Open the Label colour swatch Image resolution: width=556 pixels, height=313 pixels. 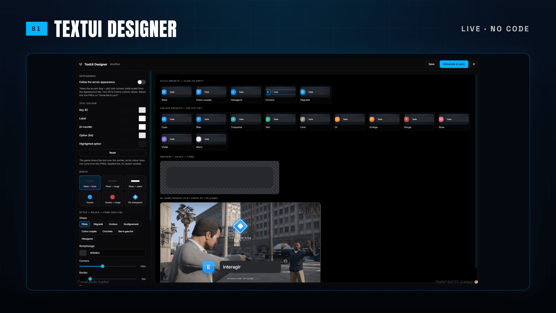click(x=142, y=119)
